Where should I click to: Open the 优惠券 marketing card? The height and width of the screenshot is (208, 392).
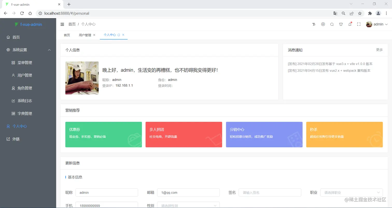point(103,135)
